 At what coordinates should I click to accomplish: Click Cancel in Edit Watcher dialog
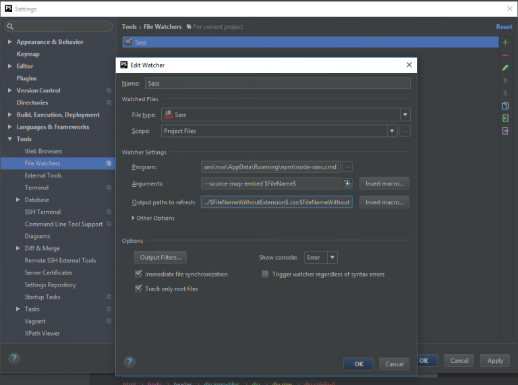[394, 364]
